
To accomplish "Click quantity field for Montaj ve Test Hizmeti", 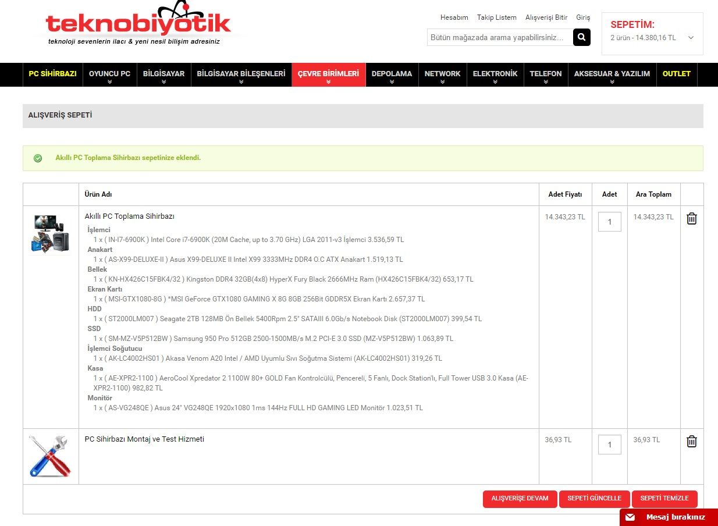I will [x=609, y=445].
